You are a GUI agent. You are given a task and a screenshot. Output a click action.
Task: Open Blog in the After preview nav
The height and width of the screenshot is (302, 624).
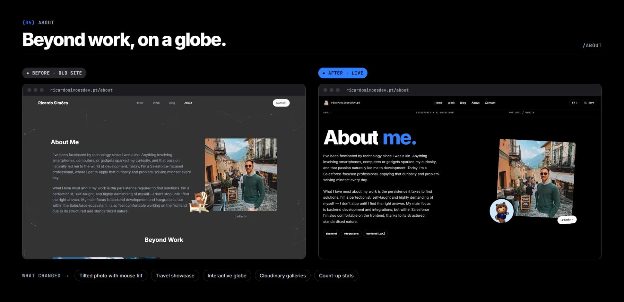(463, 103)
